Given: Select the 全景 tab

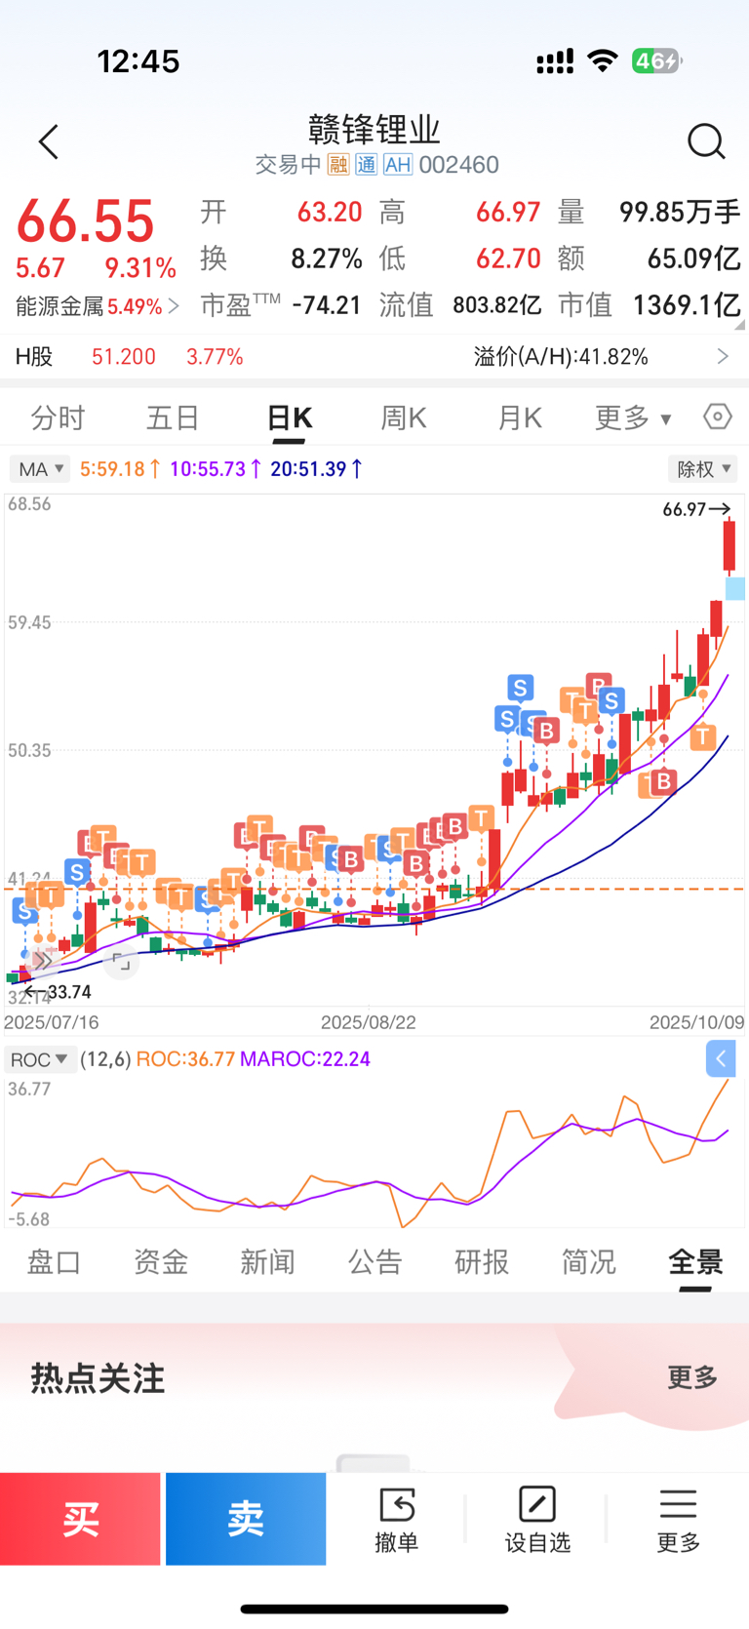Looking at the screenshot, I should 695,1262.
